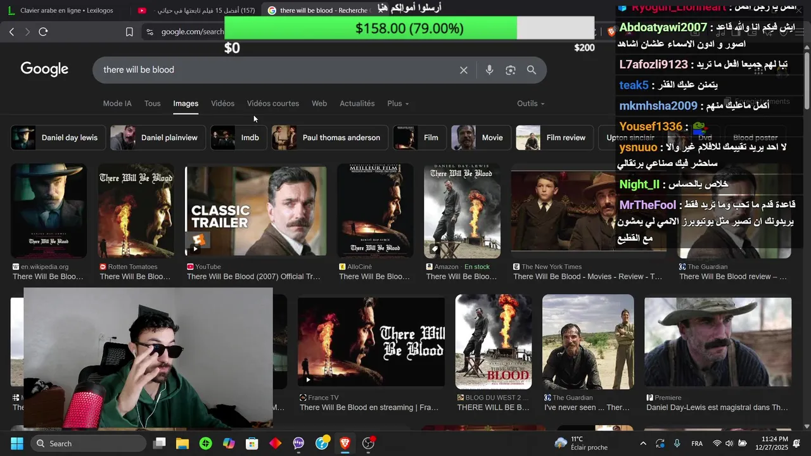Screen dimensions: 811x456
Task: Switch to Mode IA tab
Action: (x=117, y=103)
